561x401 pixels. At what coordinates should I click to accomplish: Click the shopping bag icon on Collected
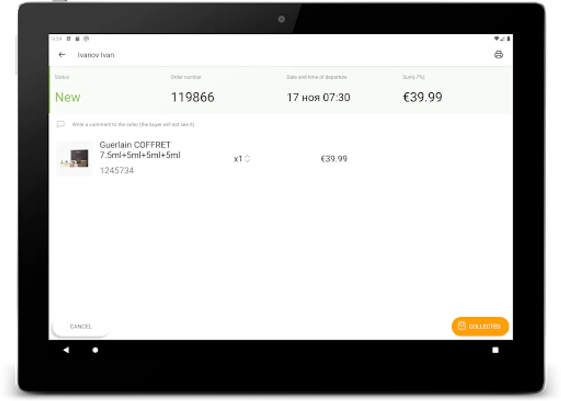462,326
